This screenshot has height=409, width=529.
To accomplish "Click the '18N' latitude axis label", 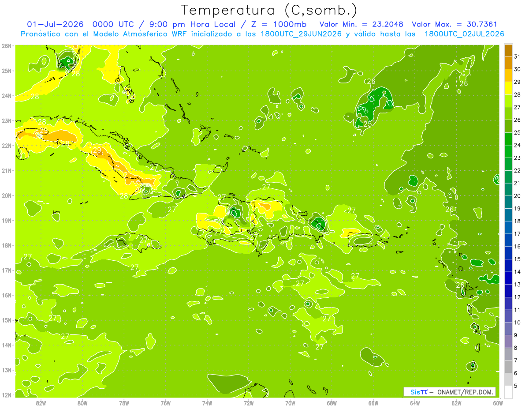I will click(x=6, y=245).
